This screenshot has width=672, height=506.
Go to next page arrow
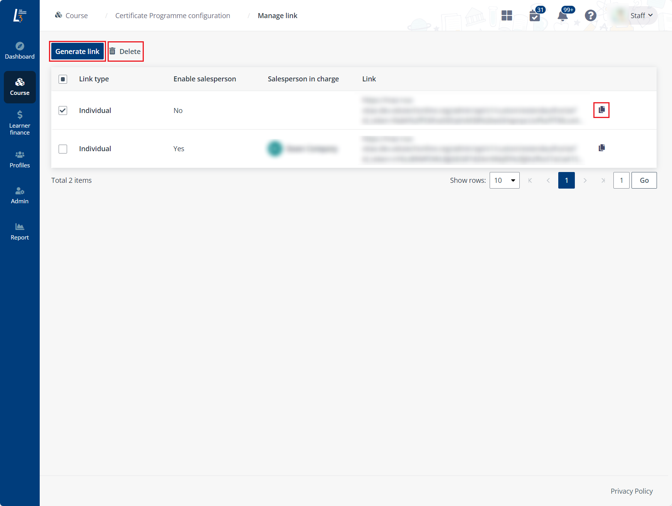[585, 180]
